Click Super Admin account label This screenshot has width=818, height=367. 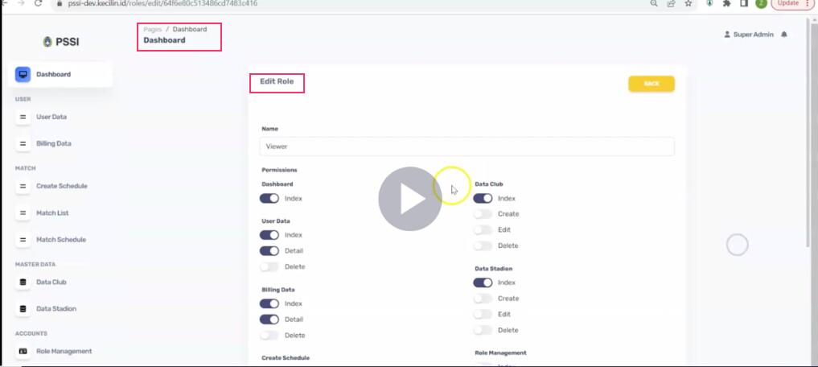[754, 35]
